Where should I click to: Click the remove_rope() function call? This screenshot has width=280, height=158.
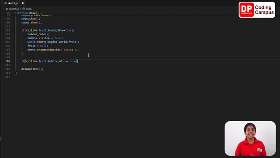point(38,34)
